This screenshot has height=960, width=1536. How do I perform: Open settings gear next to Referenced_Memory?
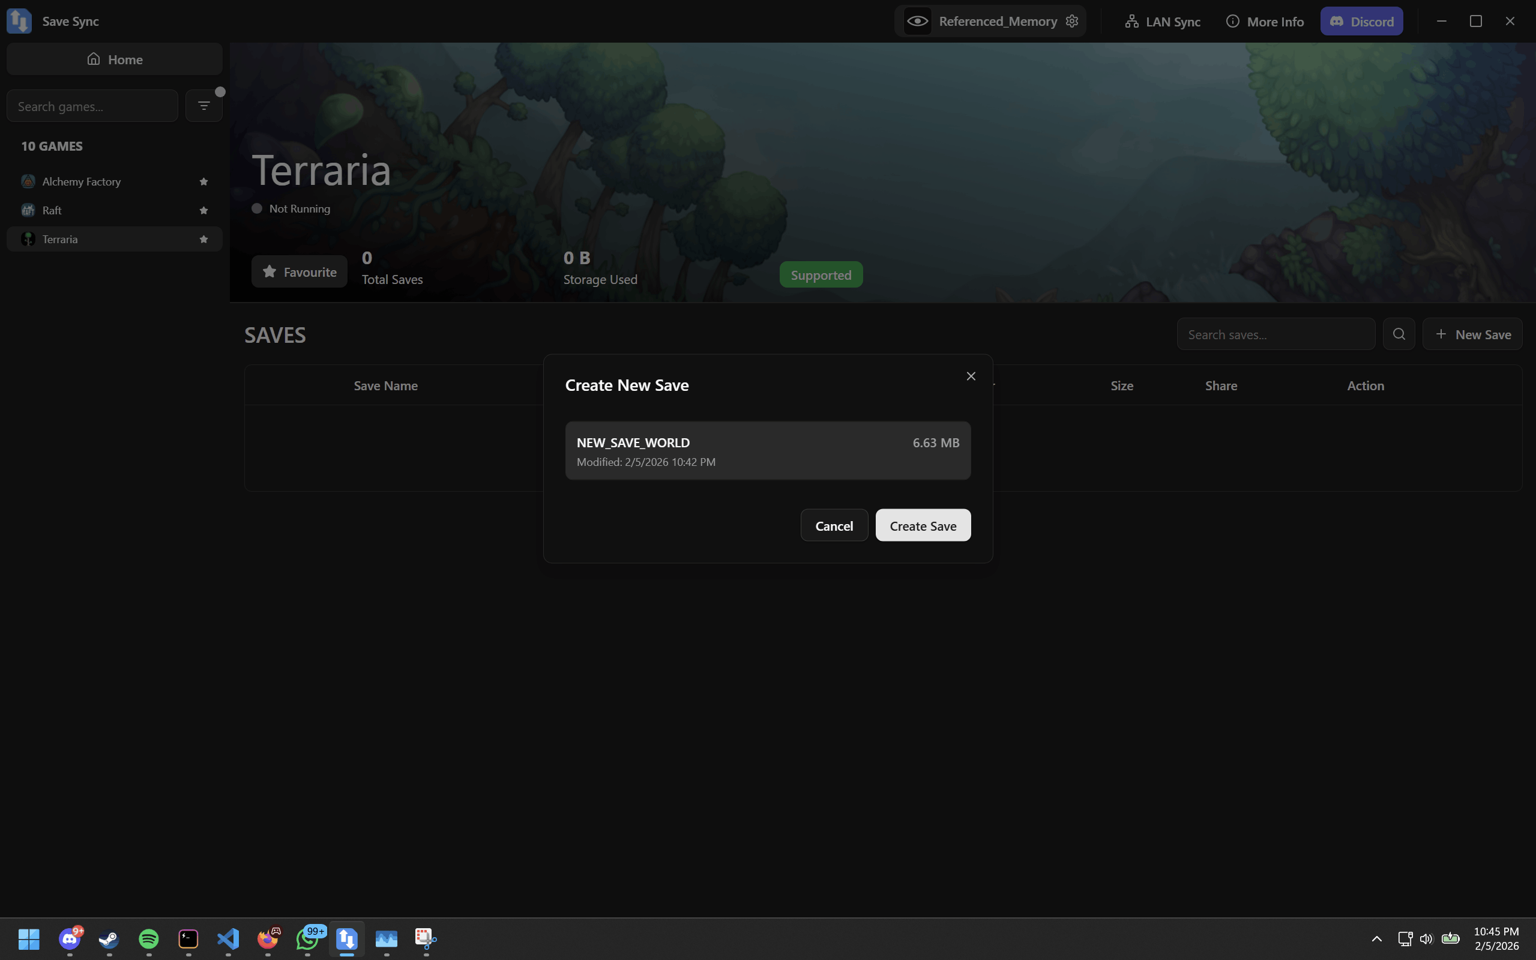tap(1072, 21)
